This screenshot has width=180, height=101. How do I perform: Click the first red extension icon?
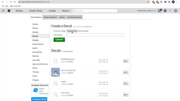coord(153,2)
